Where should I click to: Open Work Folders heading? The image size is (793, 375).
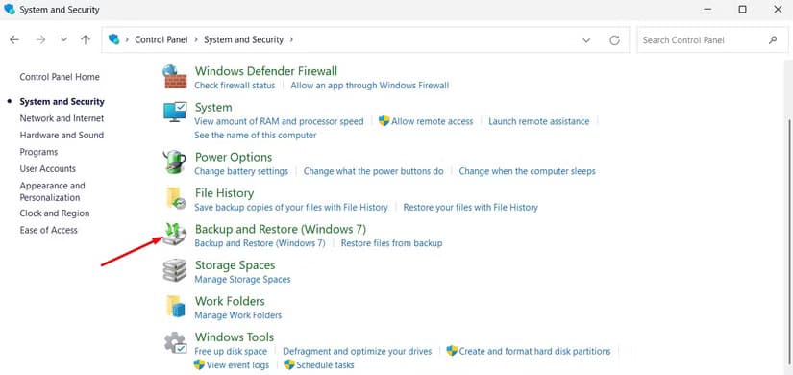pyautogui.click(x=230, y=301)
